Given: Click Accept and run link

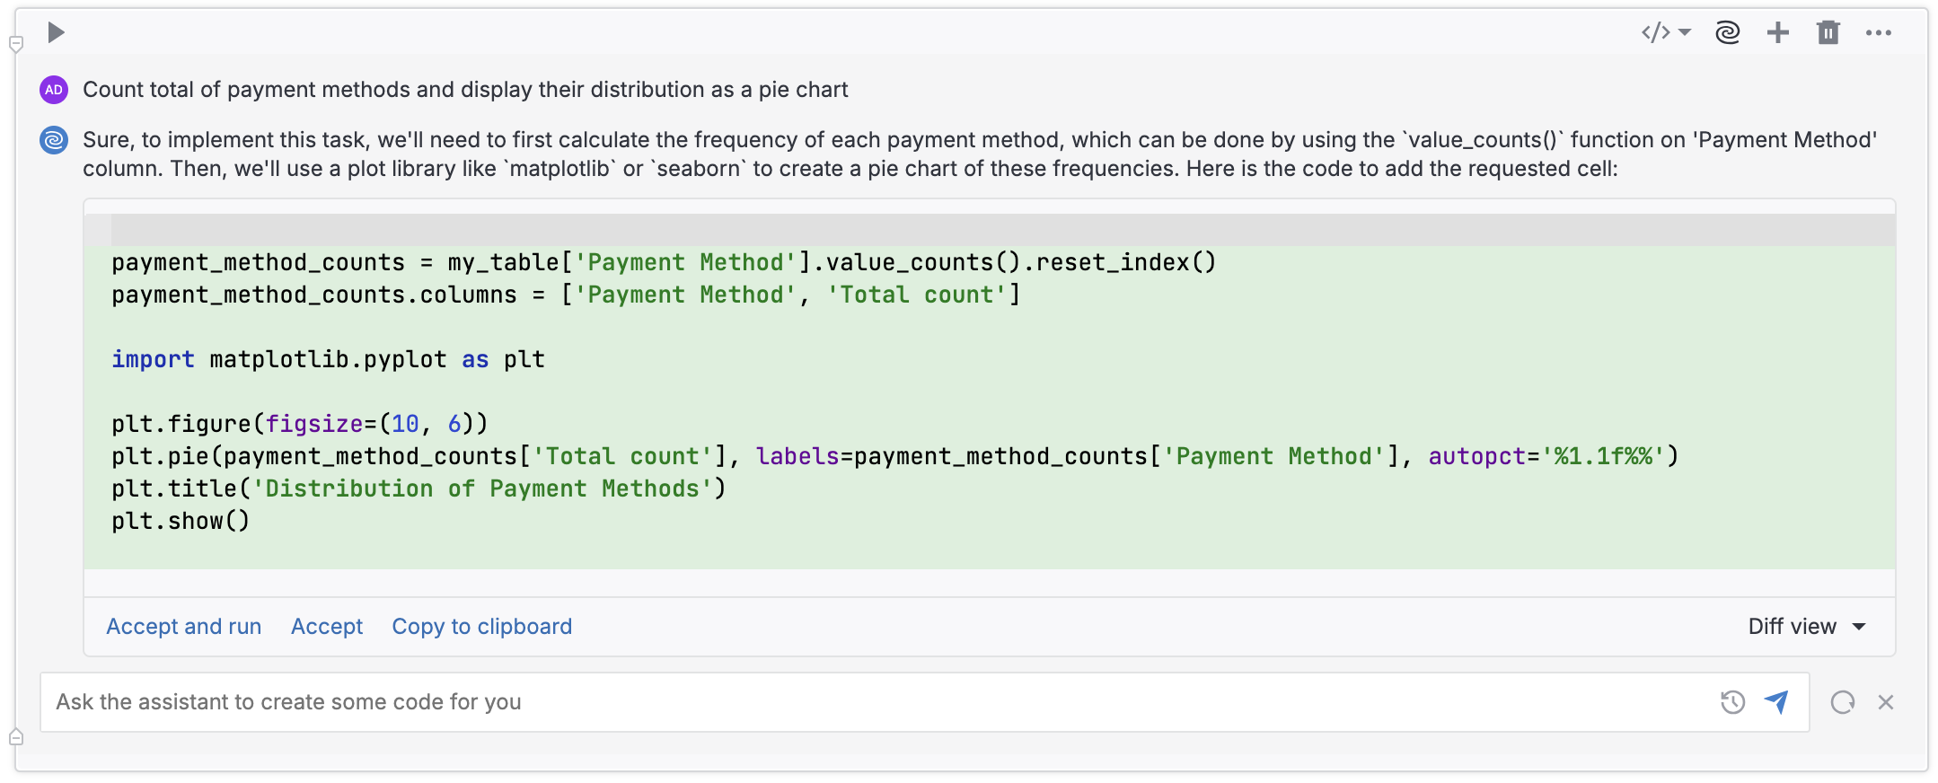Looking at the screenshot, I should [184, 627].
